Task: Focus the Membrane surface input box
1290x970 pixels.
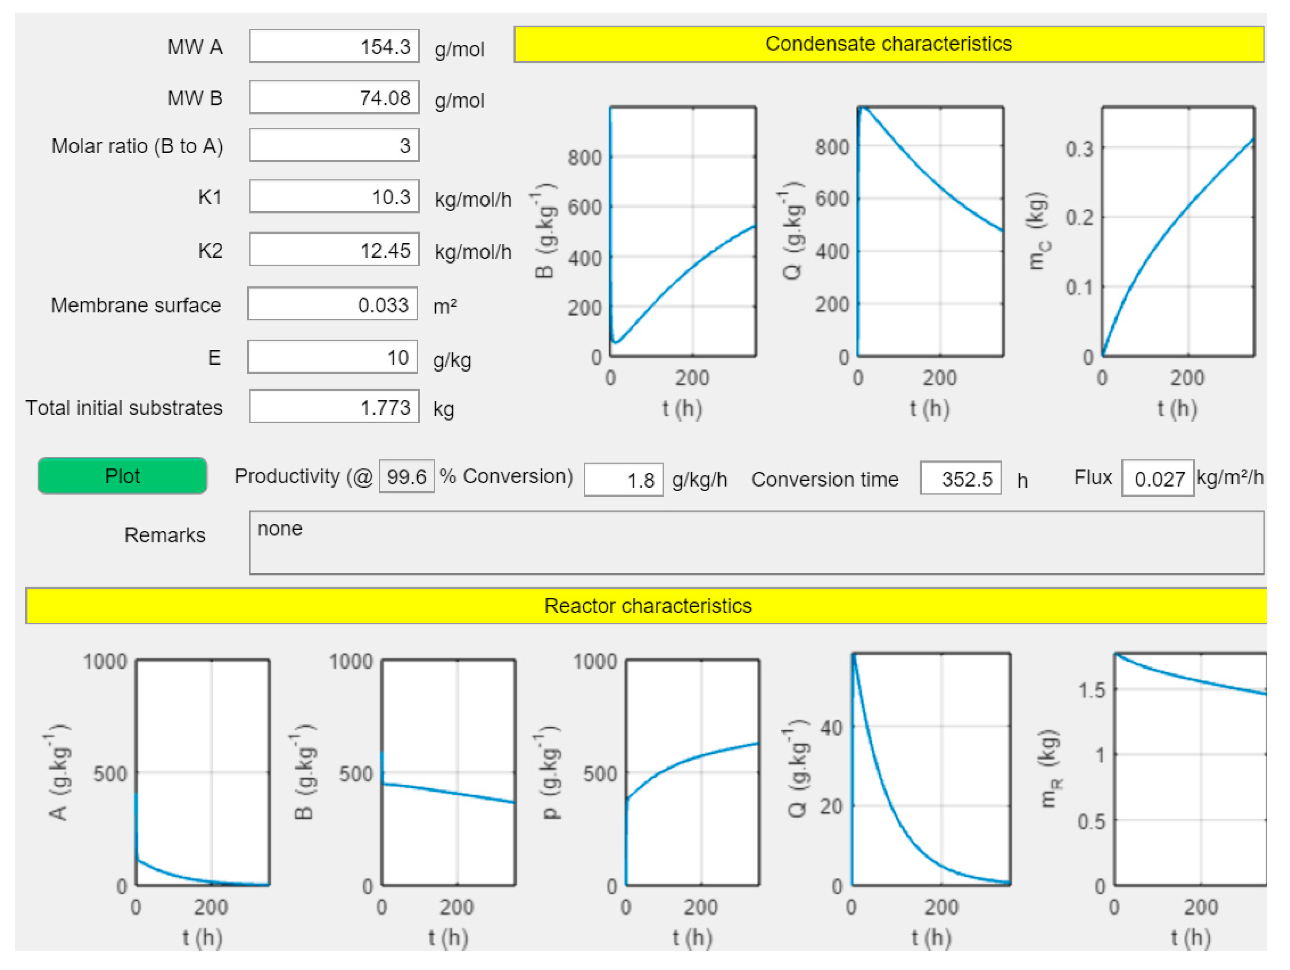Action: [332, 304]
